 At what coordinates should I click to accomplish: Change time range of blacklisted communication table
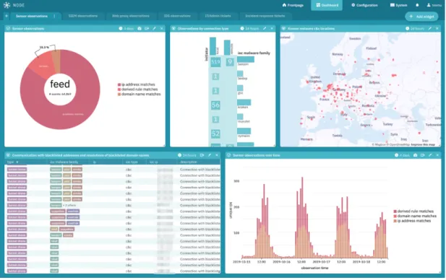[x=187, y=155]
